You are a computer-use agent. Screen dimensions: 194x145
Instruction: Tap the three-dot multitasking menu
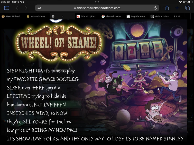tap(97, 2)
